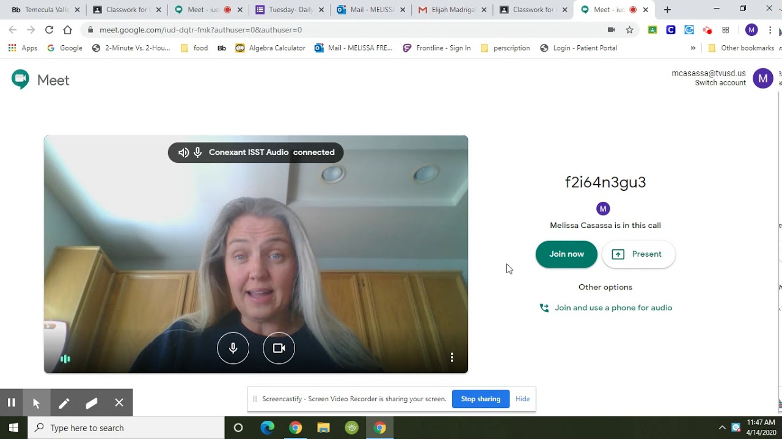Select the Screencastify eraser tool
Viewport: 782px width, 439px height.
[92, 402]
